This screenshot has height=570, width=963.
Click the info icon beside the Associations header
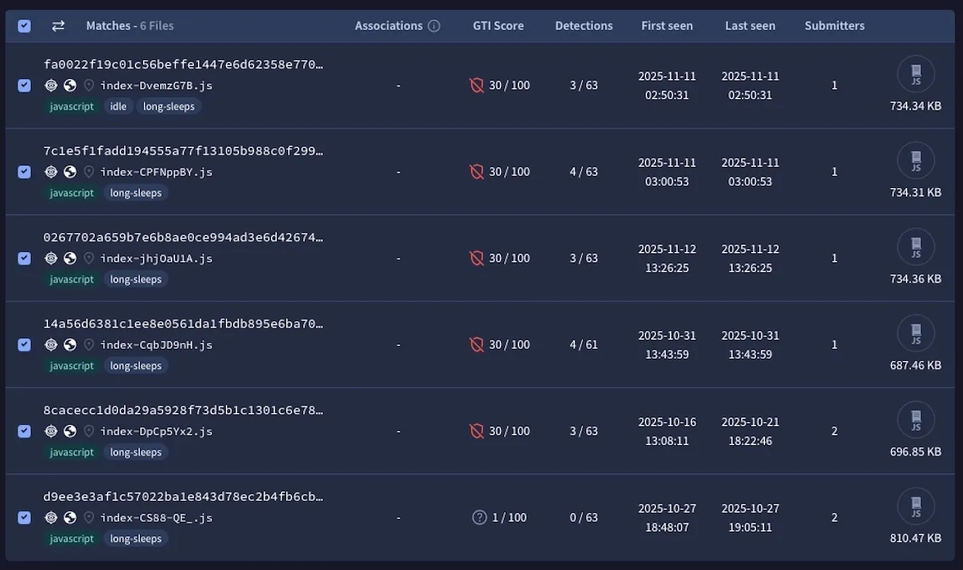[x=434, y=25]
